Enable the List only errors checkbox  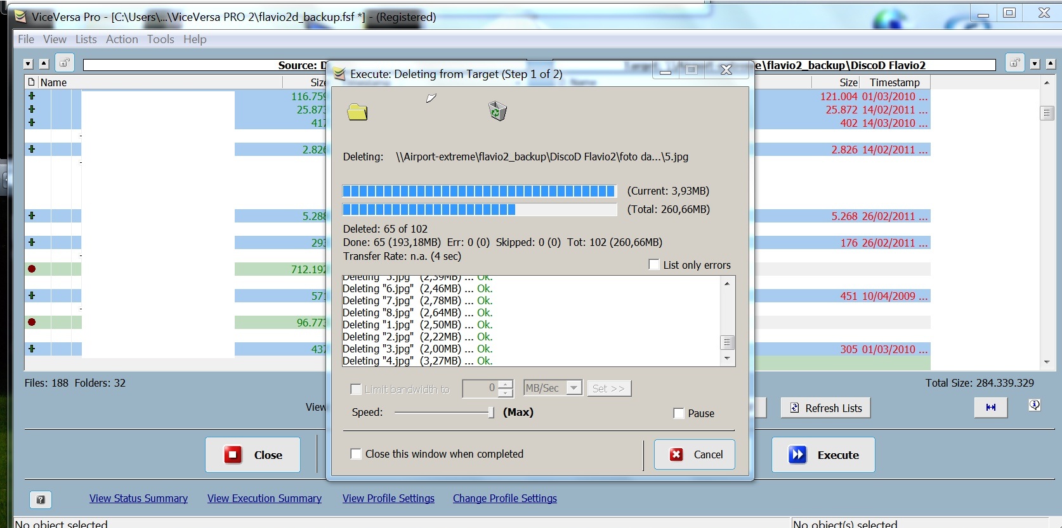(x=654, y=264)
